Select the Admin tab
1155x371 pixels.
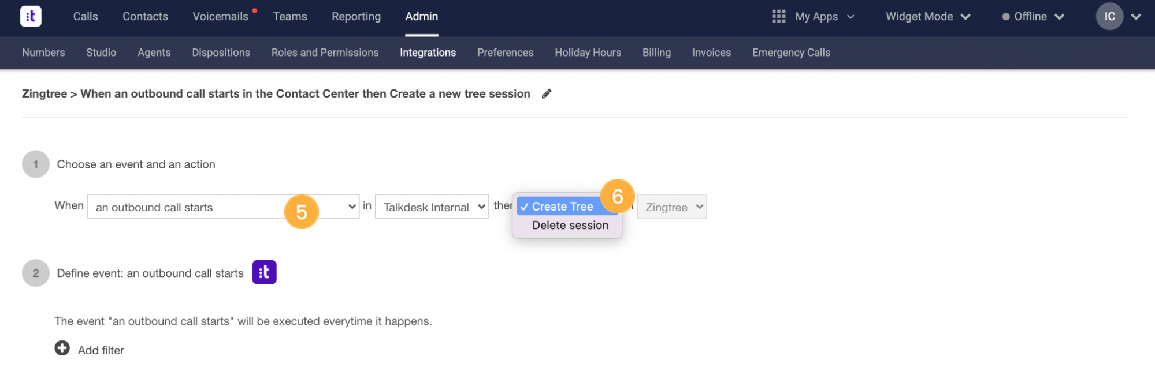(x=422, y=16)
